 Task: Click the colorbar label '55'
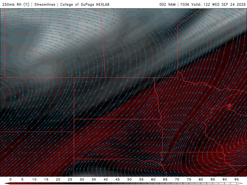click(141, 179)
